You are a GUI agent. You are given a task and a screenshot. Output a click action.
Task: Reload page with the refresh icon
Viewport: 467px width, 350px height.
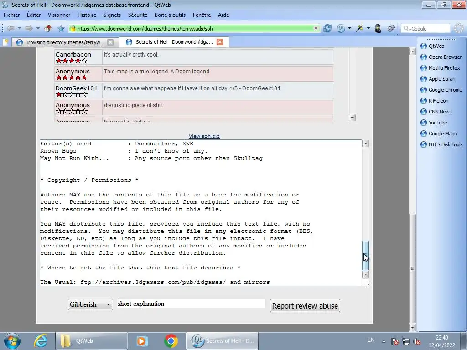coord(327,28)
